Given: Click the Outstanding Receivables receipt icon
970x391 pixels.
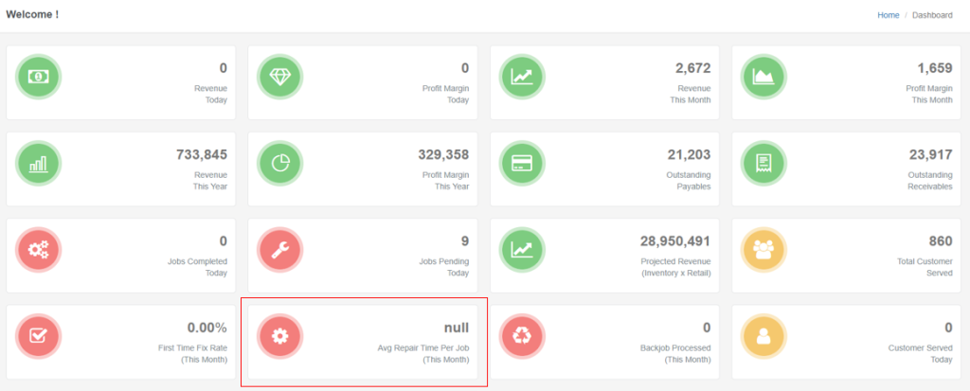Looking at the screenshot, I should 763,164.
